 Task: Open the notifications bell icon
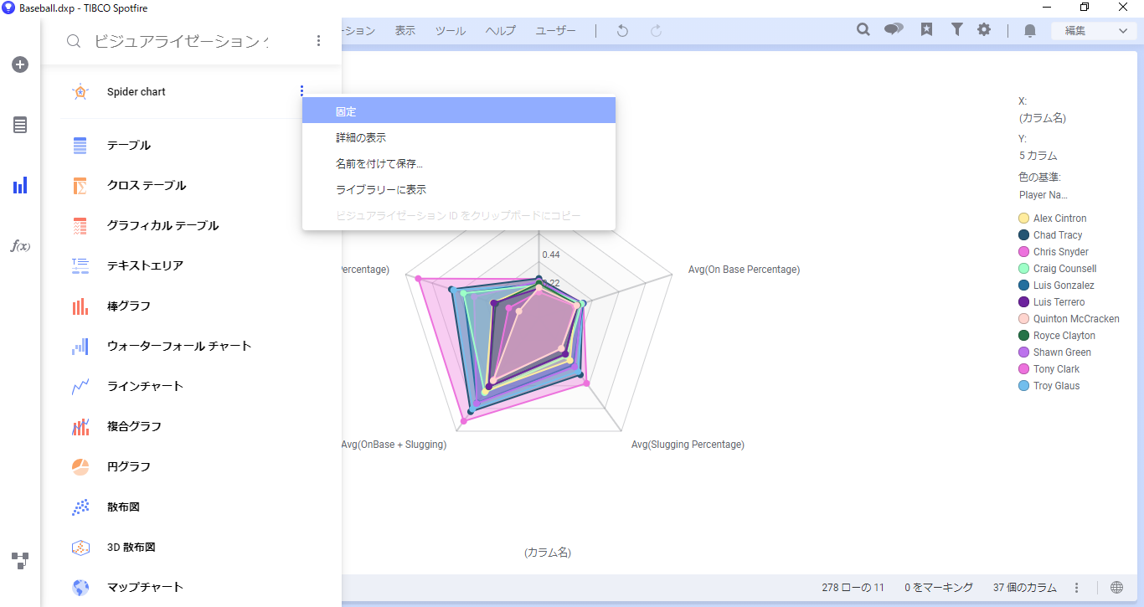1030,31
